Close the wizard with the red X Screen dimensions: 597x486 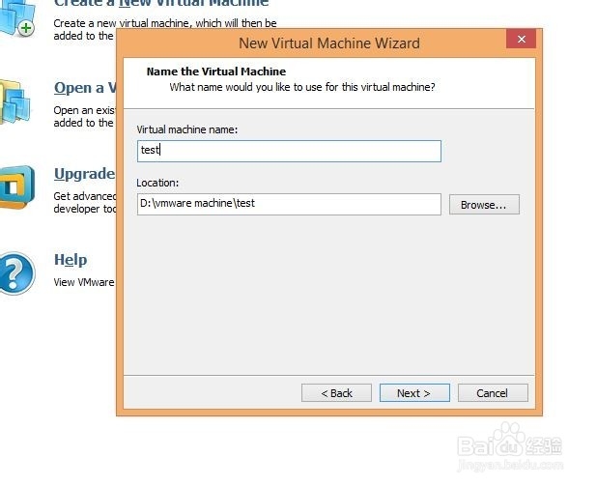(522, 39)
